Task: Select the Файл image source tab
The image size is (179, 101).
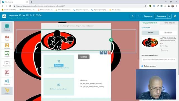Action: click(150, 33)
